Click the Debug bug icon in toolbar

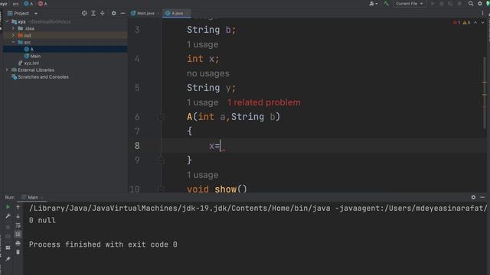(x=442, y=3)
